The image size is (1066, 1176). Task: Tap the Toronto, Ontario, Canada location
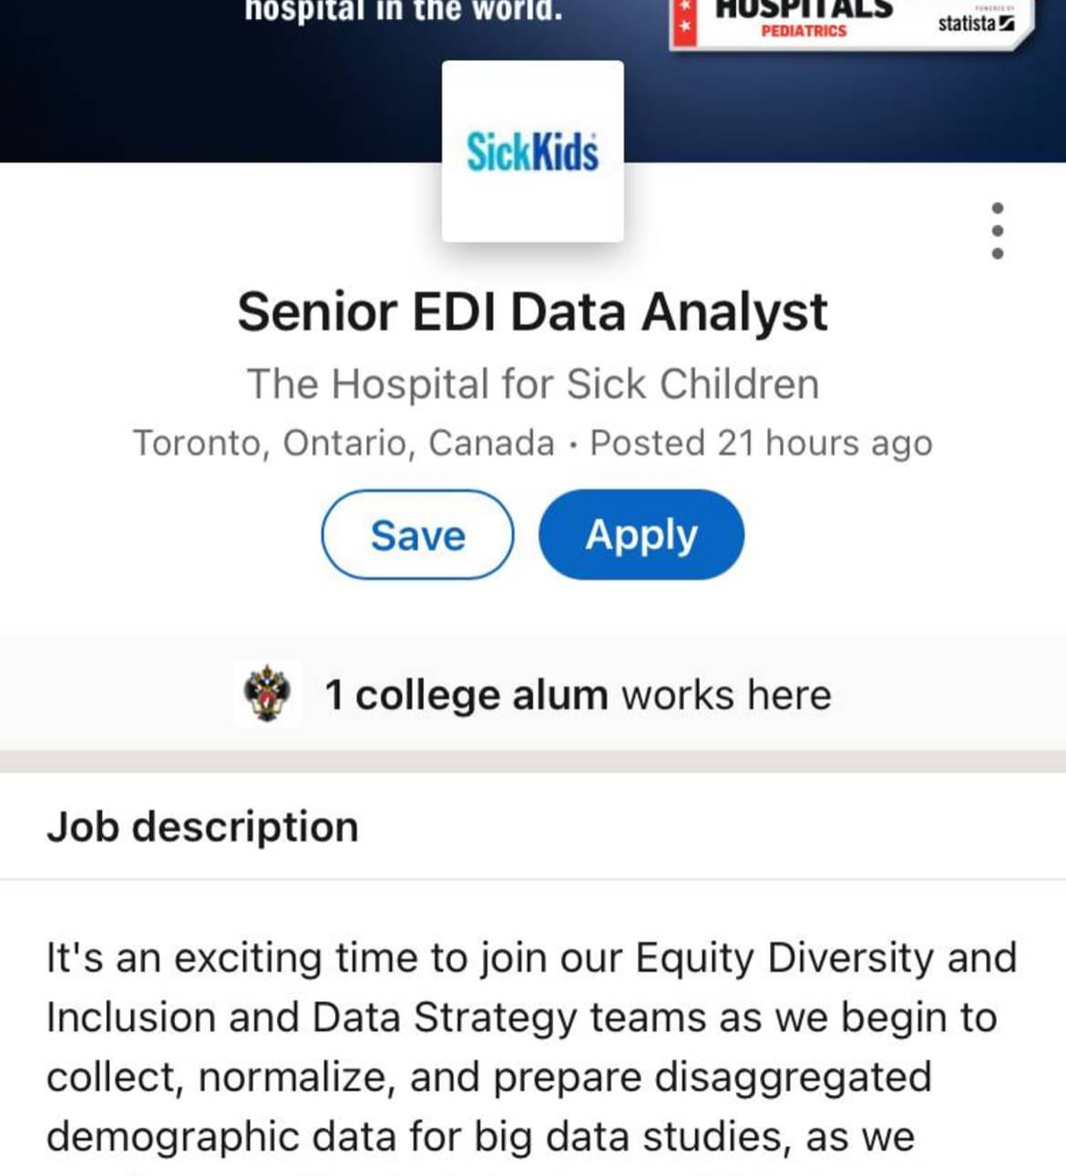(343, 444)
